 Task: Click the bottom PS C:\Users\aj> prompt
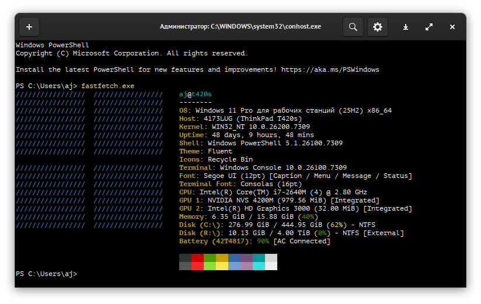click(46, 274)
